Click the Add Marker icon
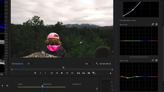Image resolution: width=164 pixels, height=92 pixels. 35,73
